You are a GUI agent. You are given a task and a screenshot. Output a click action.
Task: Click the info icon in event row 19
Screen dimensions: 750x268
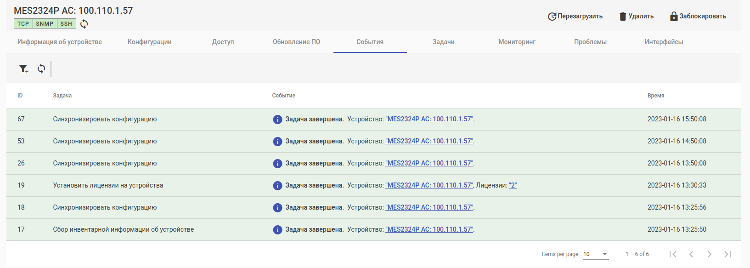coord(277,186)
